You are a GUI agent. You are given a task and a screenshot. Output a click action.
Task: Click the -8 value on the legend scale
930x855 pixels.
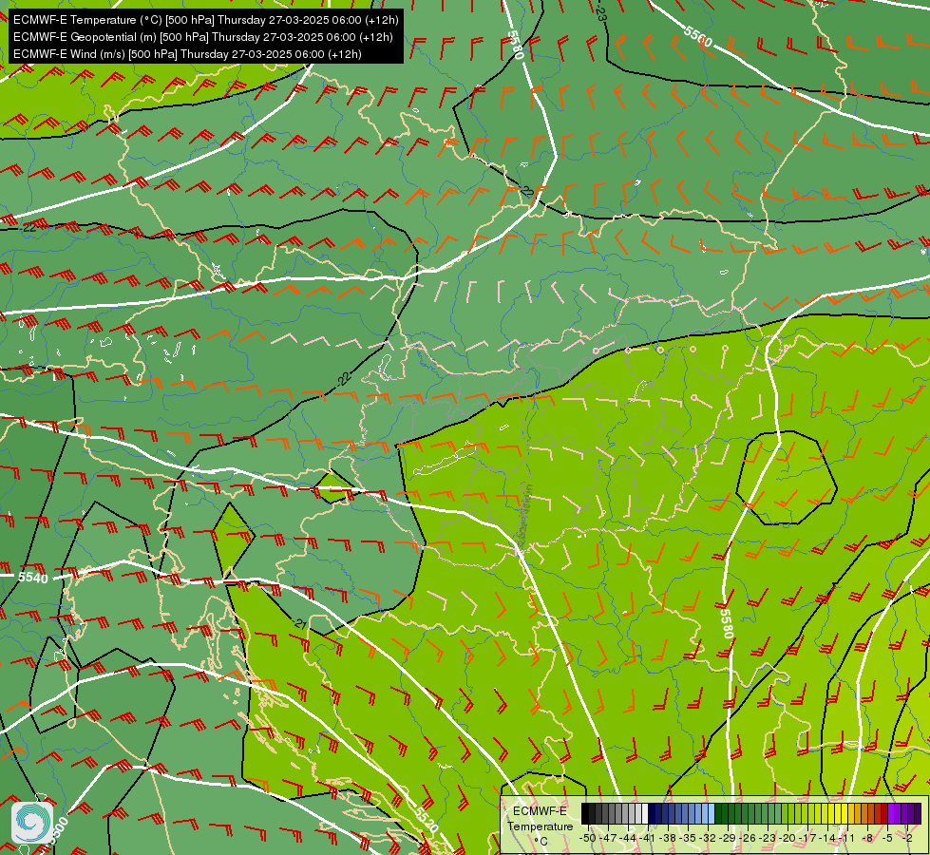click(867, 838)
